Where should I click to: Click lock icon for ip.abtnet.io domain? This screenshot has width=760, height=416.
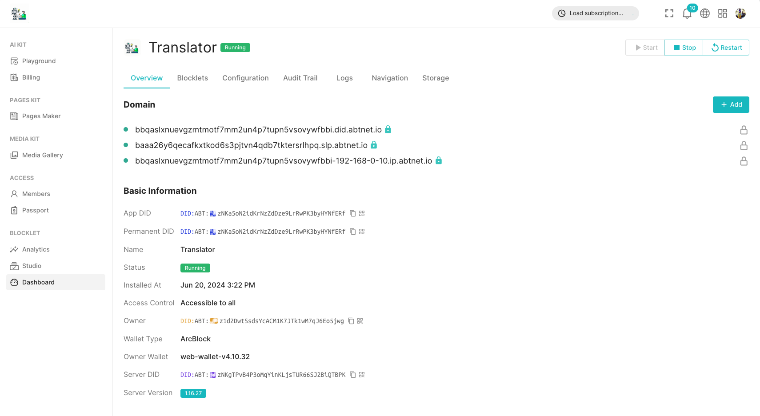(x=744, y=161)
